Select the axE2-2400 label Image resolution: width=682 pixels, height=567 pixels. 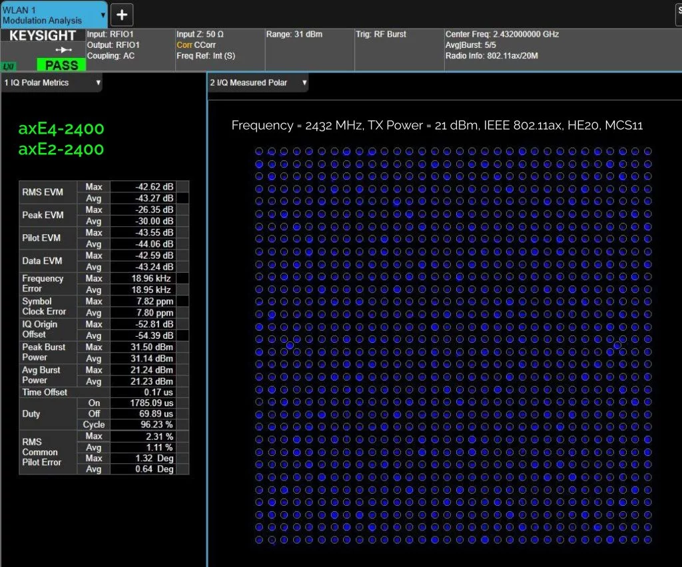click(x=61, y=150)
